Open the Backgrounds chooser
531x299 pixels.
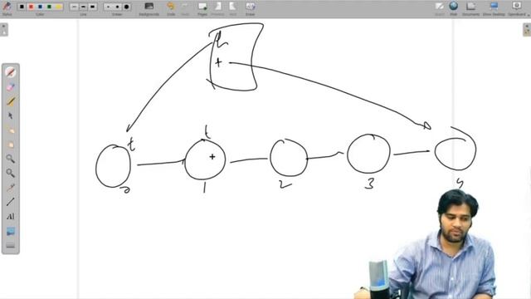149,8
